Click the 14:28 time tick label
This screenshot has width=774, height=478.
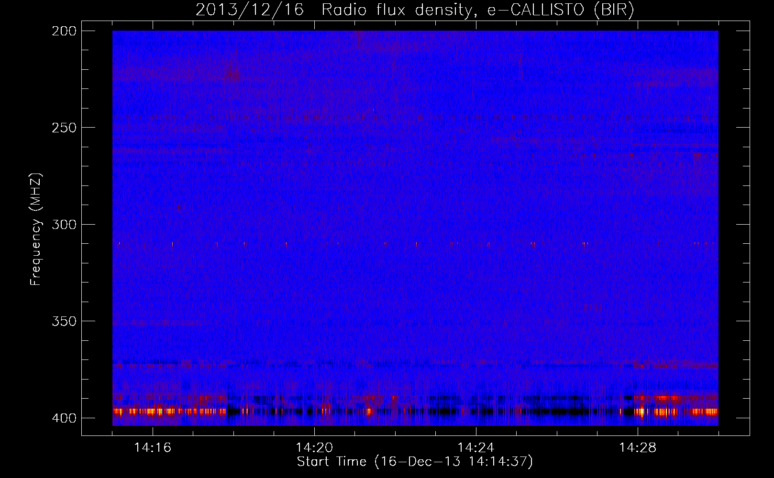638,447
